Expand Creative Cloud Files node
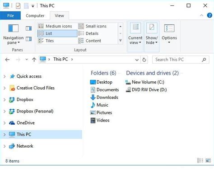The width and height of the screenshot is (214, 173). [5, 88]
